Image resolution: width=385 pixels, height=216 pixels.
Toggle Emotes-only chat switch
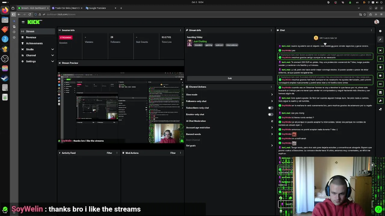270,115
